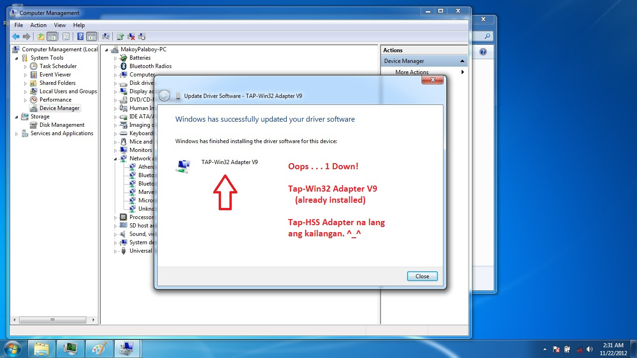Click Universal Serial Bus USB icon

(124, 251)
